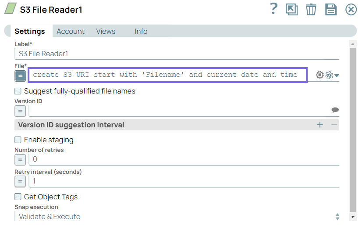Open the Views tab
362x227 pixels.
click(x=106, y=31)
